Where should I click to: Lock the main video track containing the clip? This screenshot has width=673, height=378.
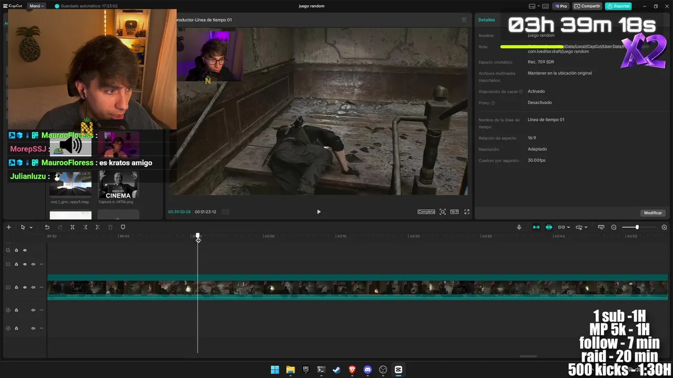pos(16,288)
